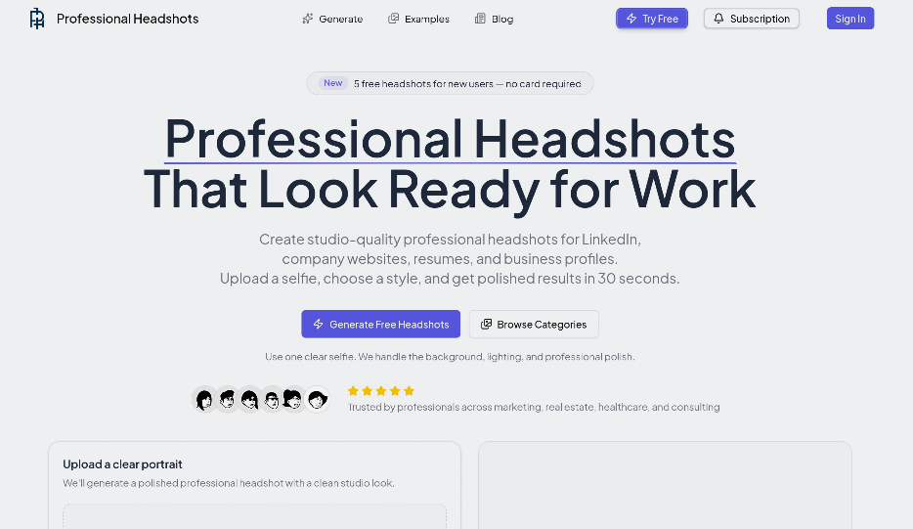Click the first rating star

tap(353, 391)
